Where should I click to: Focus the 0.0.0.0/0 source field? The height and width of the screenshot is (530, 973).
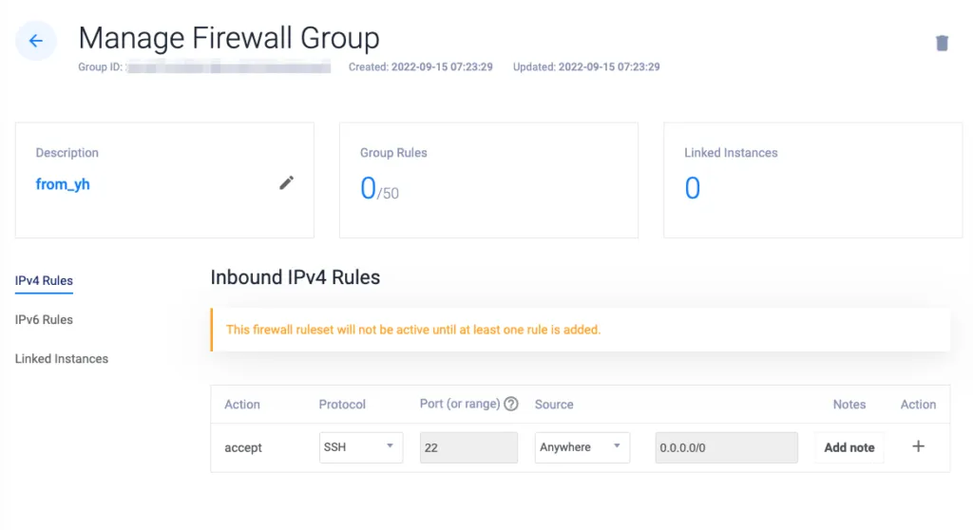pos(726,447)
